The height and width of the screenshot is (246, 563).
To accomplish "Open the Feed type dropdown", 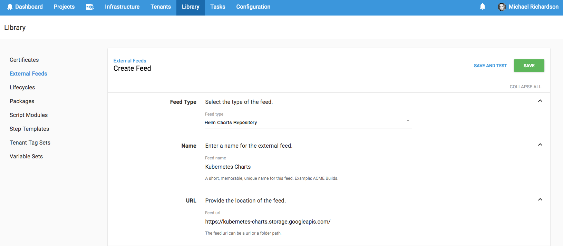I will (308, 122).
